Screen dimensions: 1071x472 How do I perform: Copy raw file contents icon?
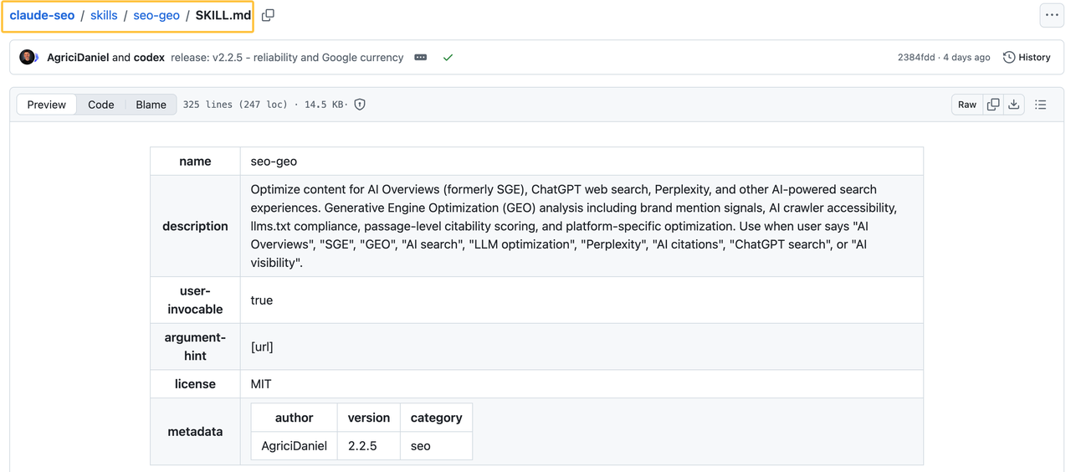click(993, 105)
